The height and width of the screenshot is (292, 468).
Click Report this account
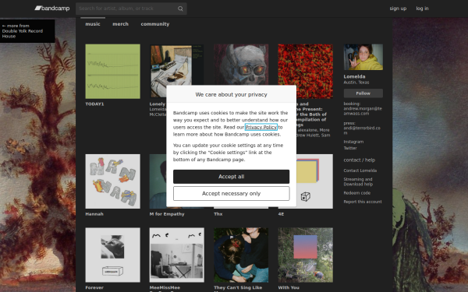point(363,202)
